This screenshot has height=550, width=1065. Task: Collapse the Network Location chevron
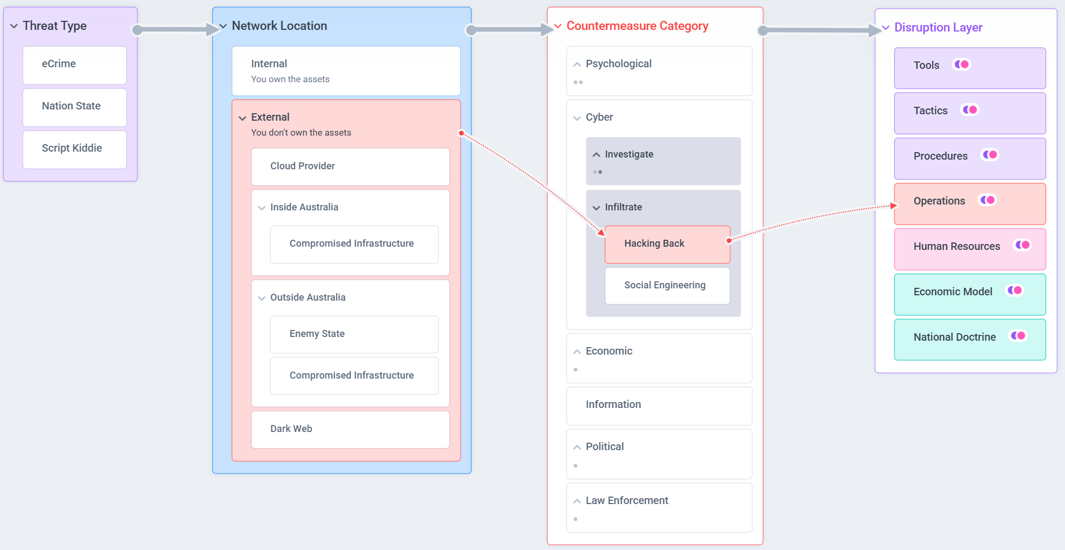223,26
